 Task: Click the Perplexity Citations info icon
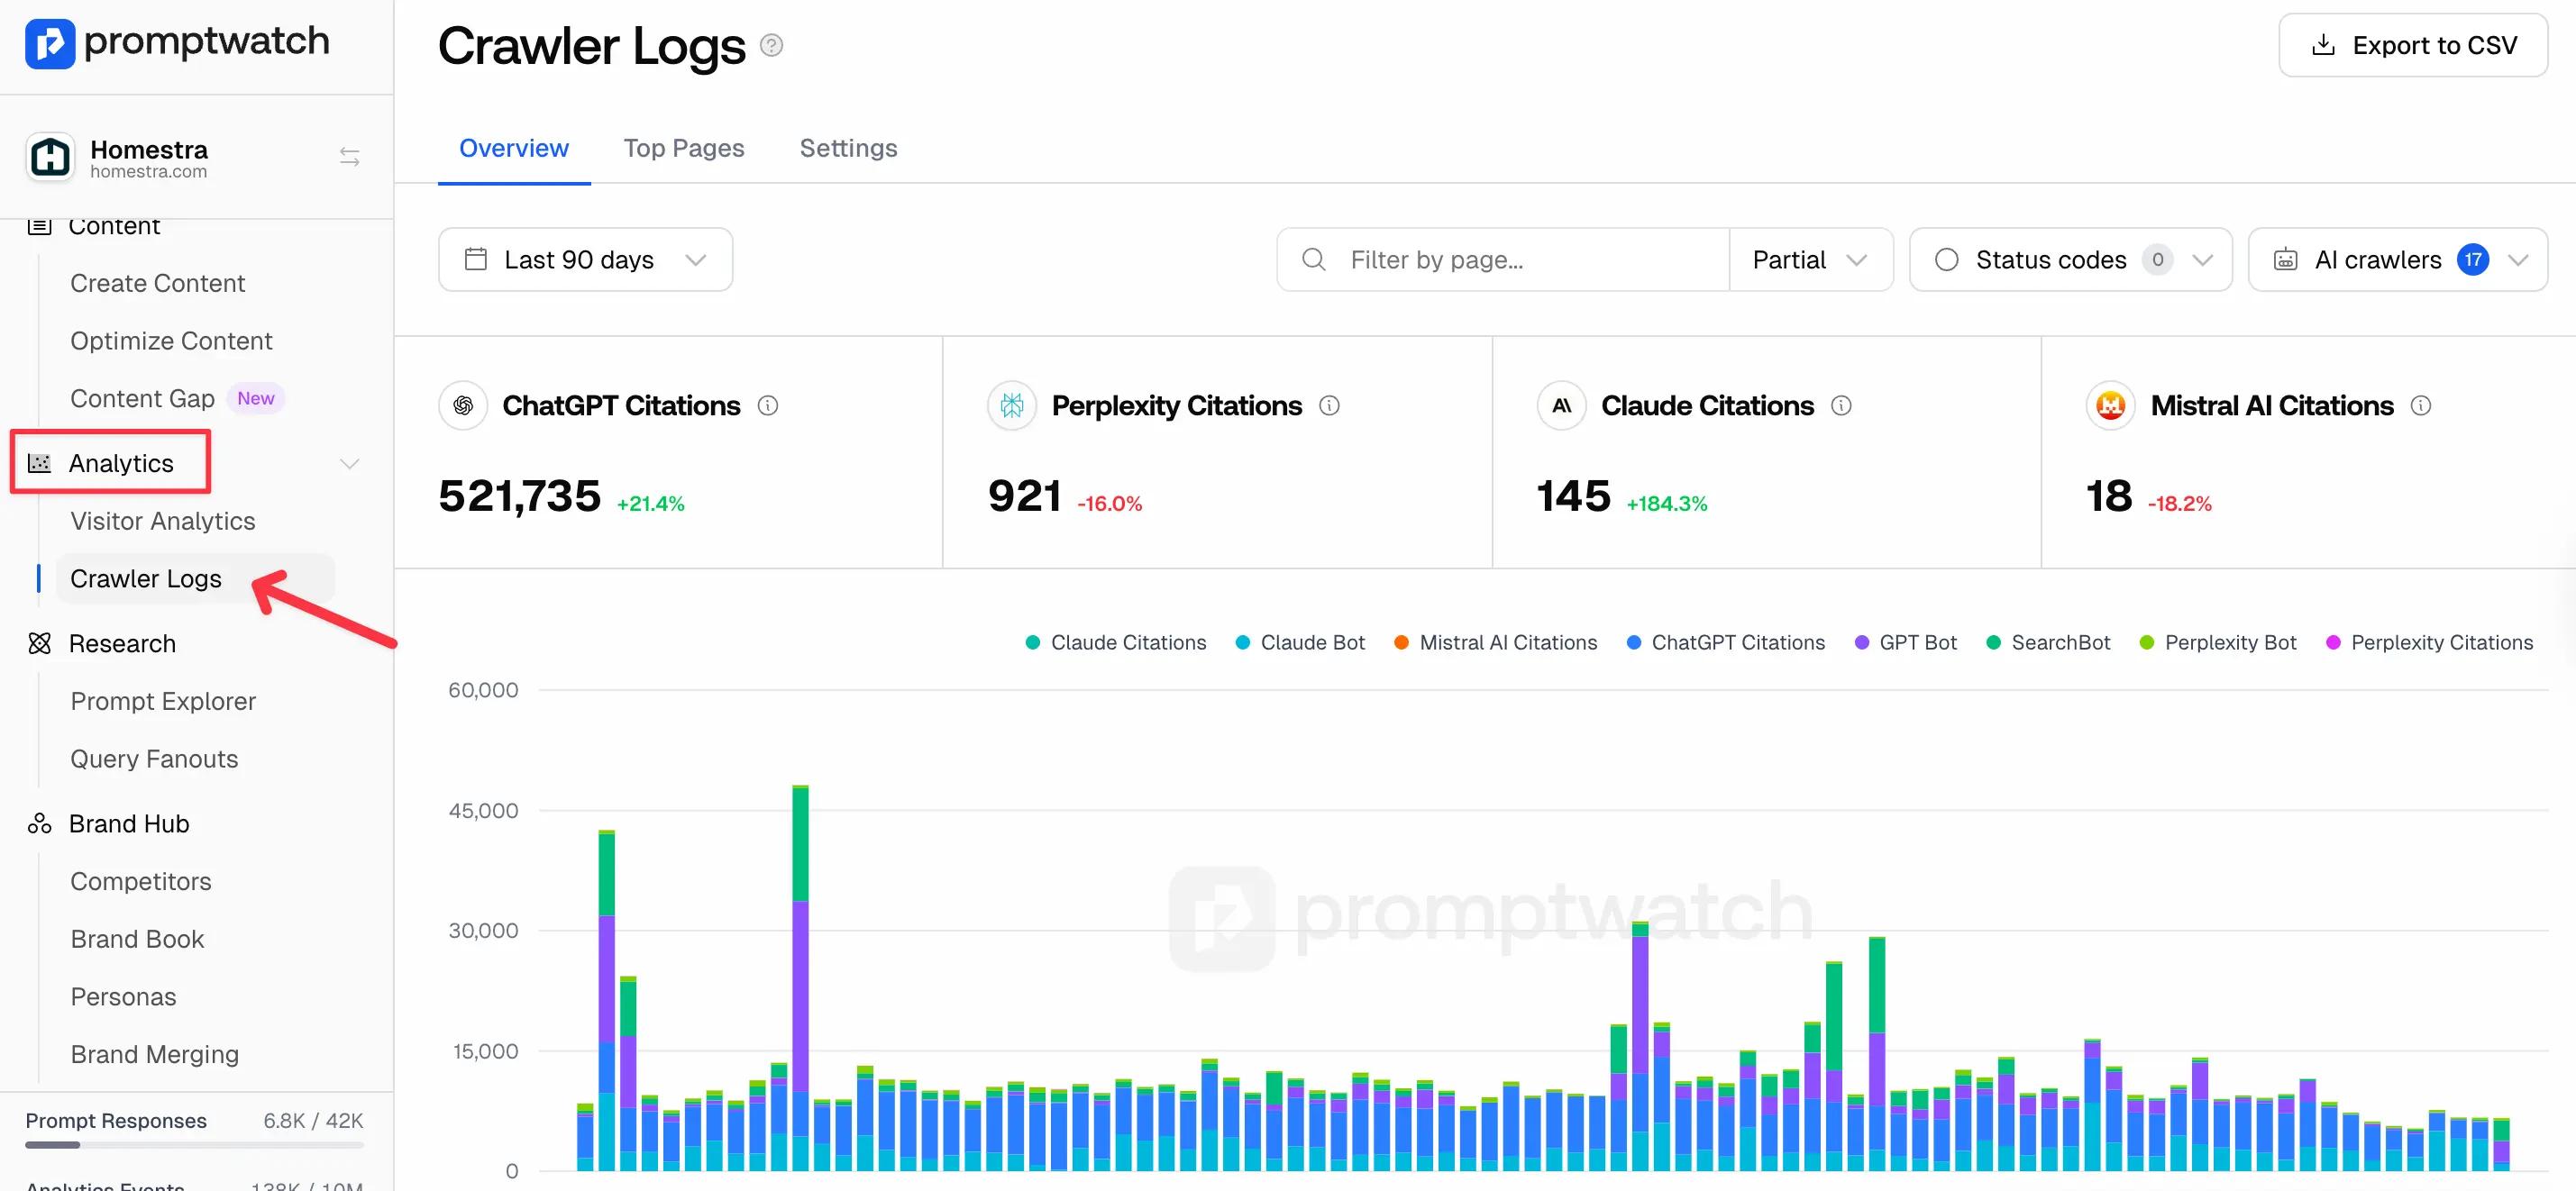(x=1329, y=405)
